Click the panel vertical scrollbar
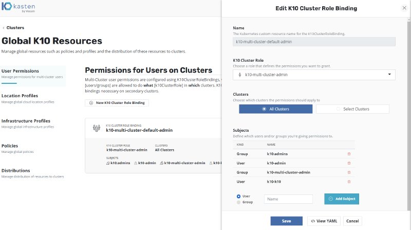This screenshot has height=230, width=411. point(409,116)
